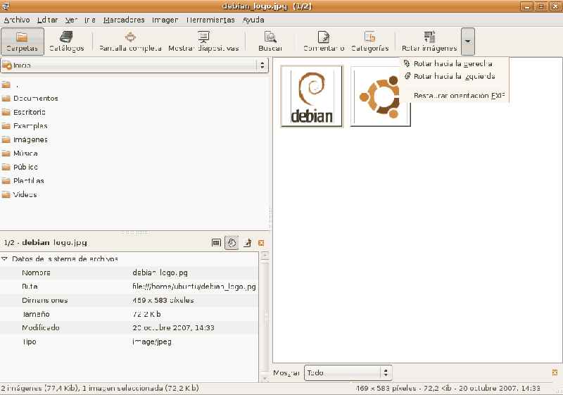Screen dimensions: 563x395
Task: Click the Carpetas toolbar button
Action: click(x=23, y=42)
